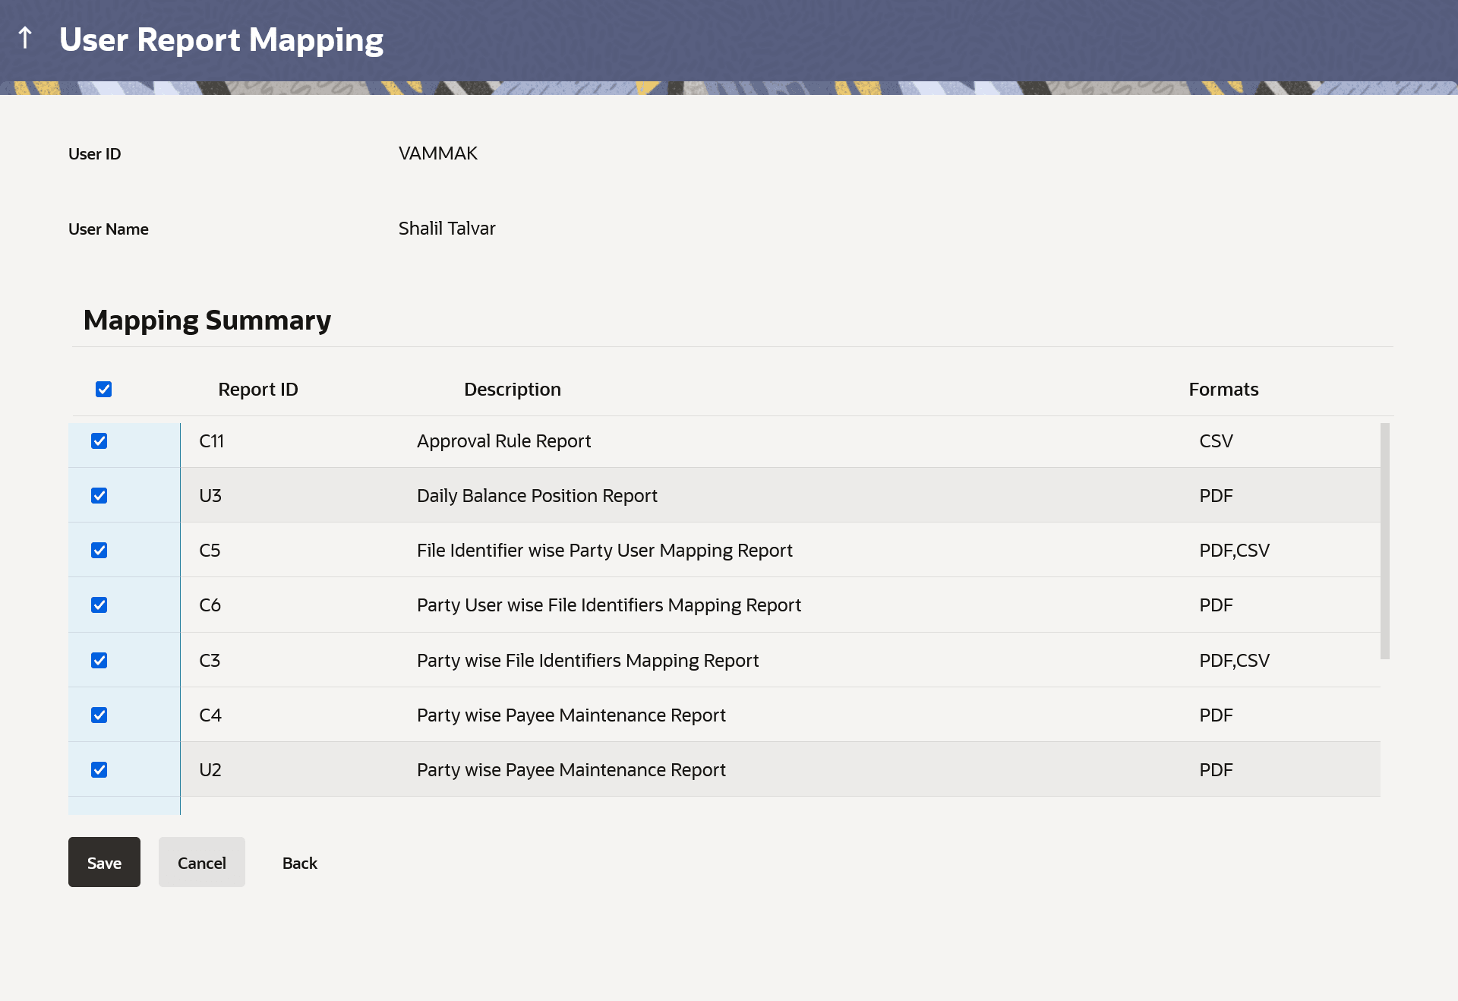This screenshot has width=1458, height=1001.
Task: Toggle checkbox for report C6
Action: (99, 605)
